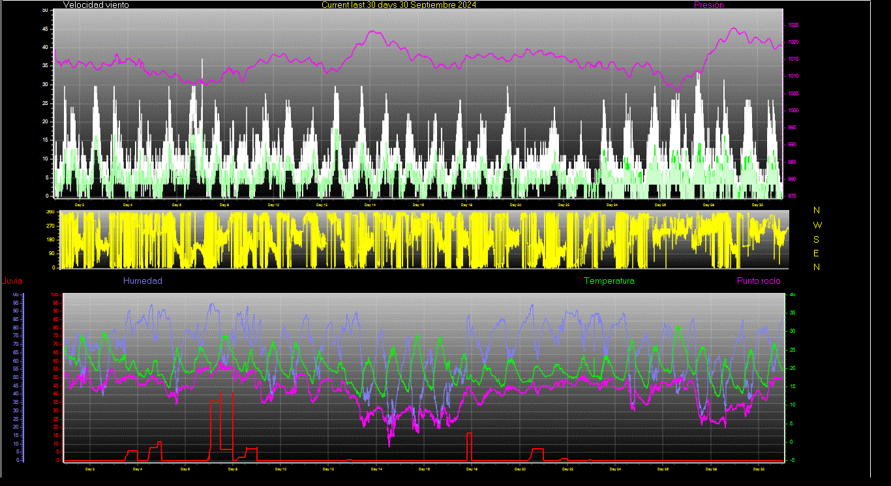Click the 'Day 24' label under humidity chart
The height and width of the screenshot is (486, 891).
(615, 468)
